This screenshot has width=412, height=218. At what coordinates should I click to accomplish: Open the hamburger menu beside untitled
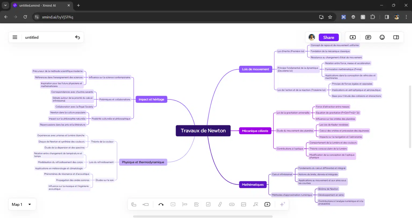click(x=15, y=37)
